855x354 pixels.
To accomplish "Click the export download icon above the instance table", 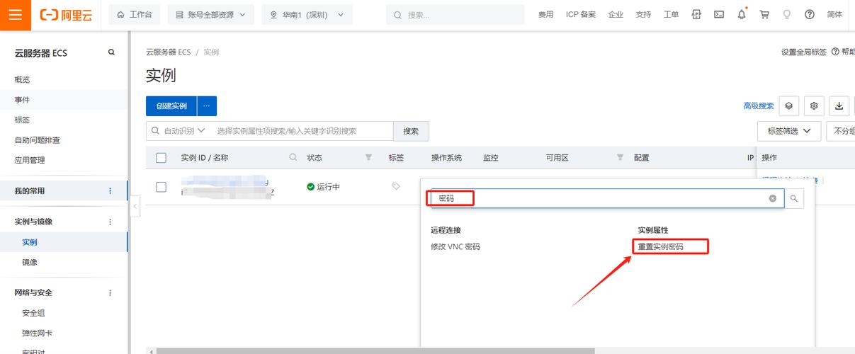I will (x=839, y=106).
